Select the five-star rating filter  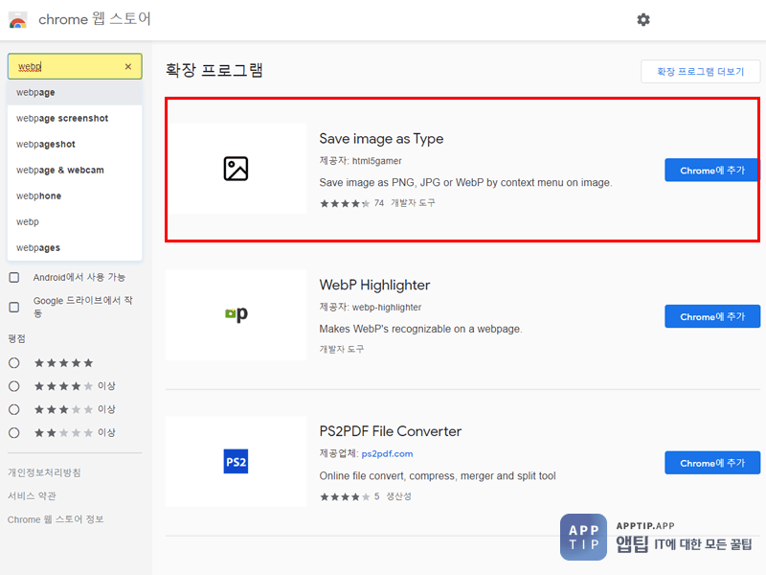point(14,363)
